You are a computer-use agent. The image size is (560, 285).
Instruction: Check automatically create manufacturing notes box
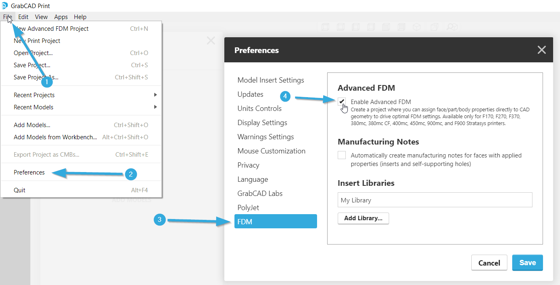click(x=342, y=155)
